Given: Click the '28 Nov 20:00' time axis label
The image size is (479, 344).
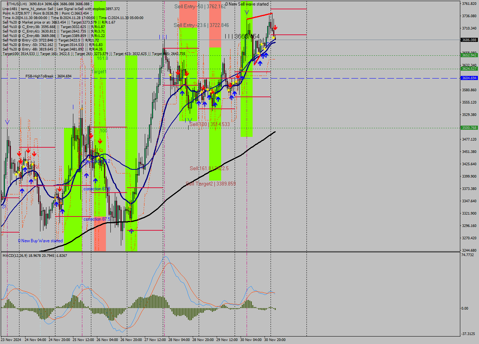Looking at the screenshot, I should coord(203,340).
